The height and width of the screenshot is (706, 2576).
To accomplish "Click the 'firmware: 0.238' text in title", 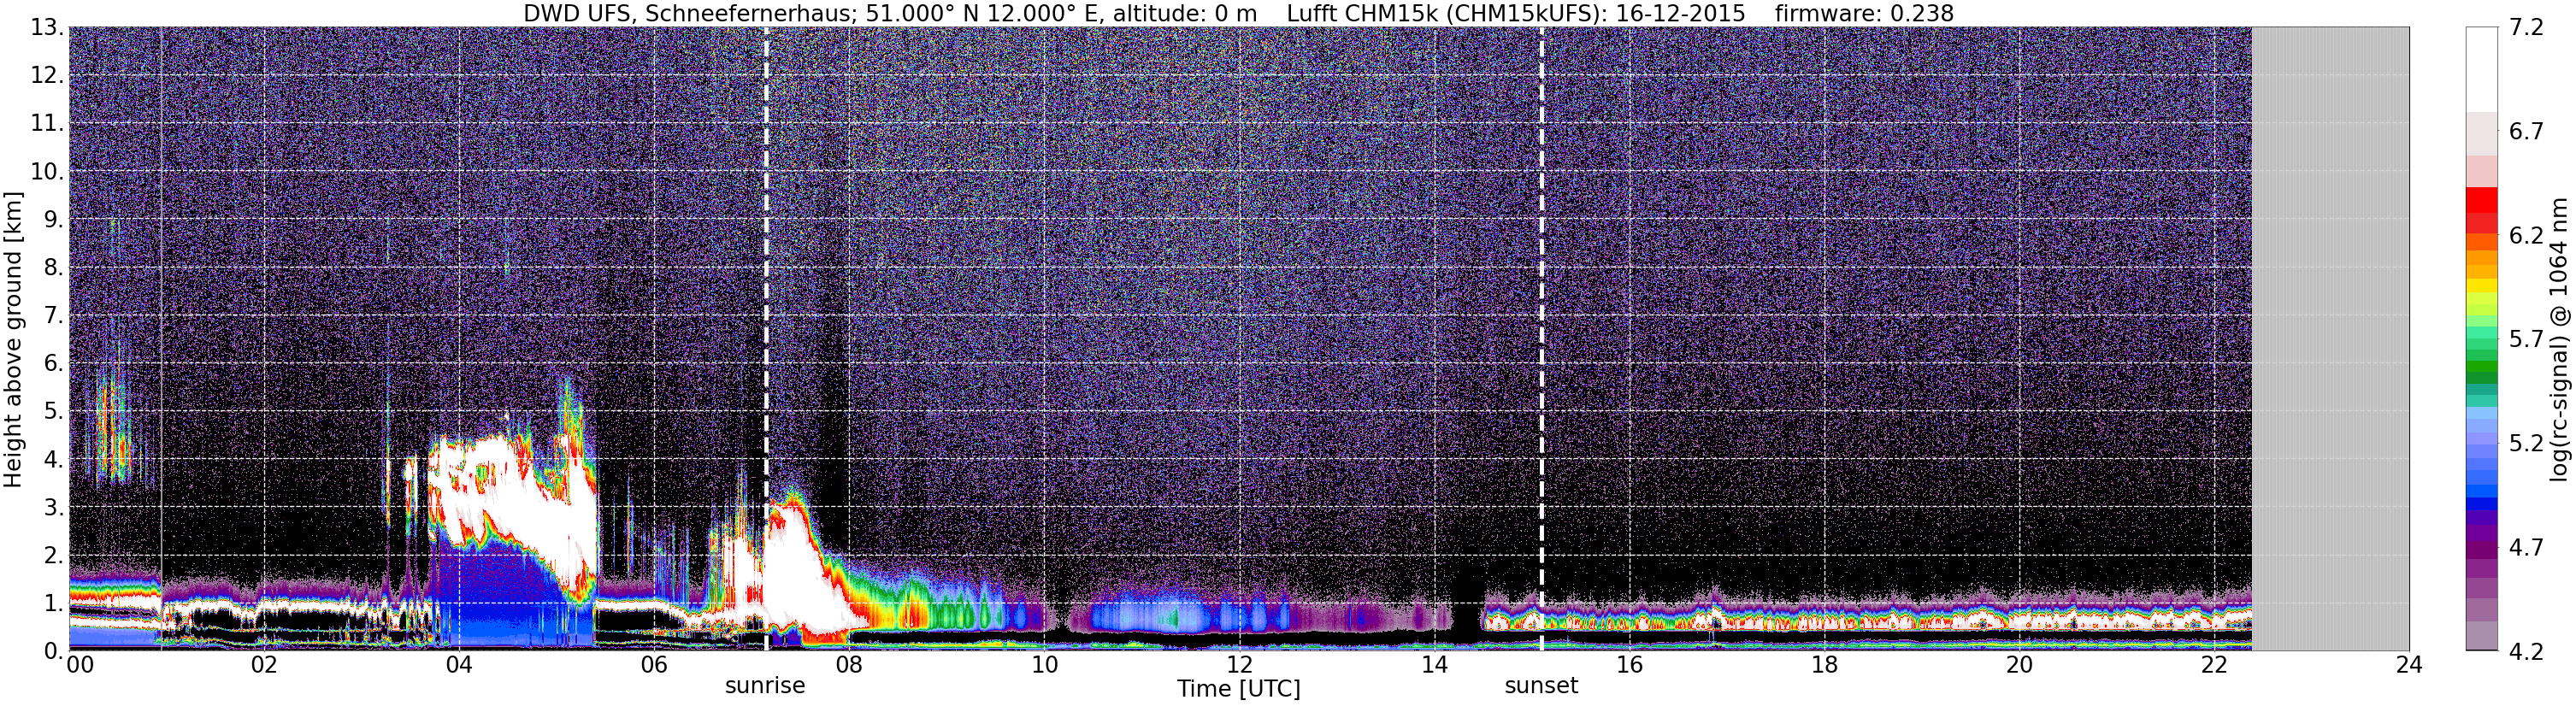I will 1864,13.
